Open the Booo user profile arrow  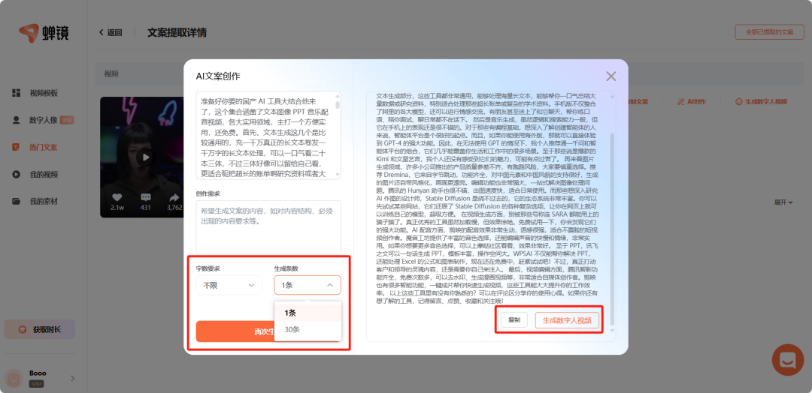click(72, 379)
